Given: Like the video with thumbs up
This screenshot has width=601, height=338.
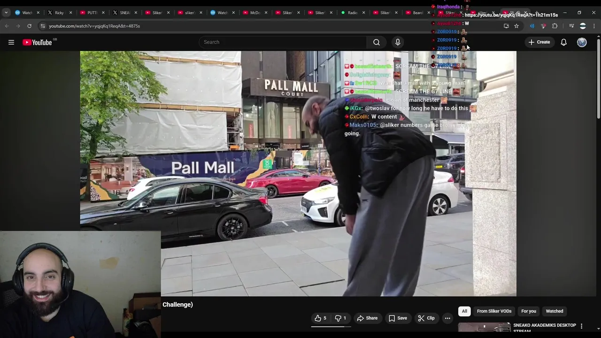Looking at the screenshot, I should pos(320,318).
